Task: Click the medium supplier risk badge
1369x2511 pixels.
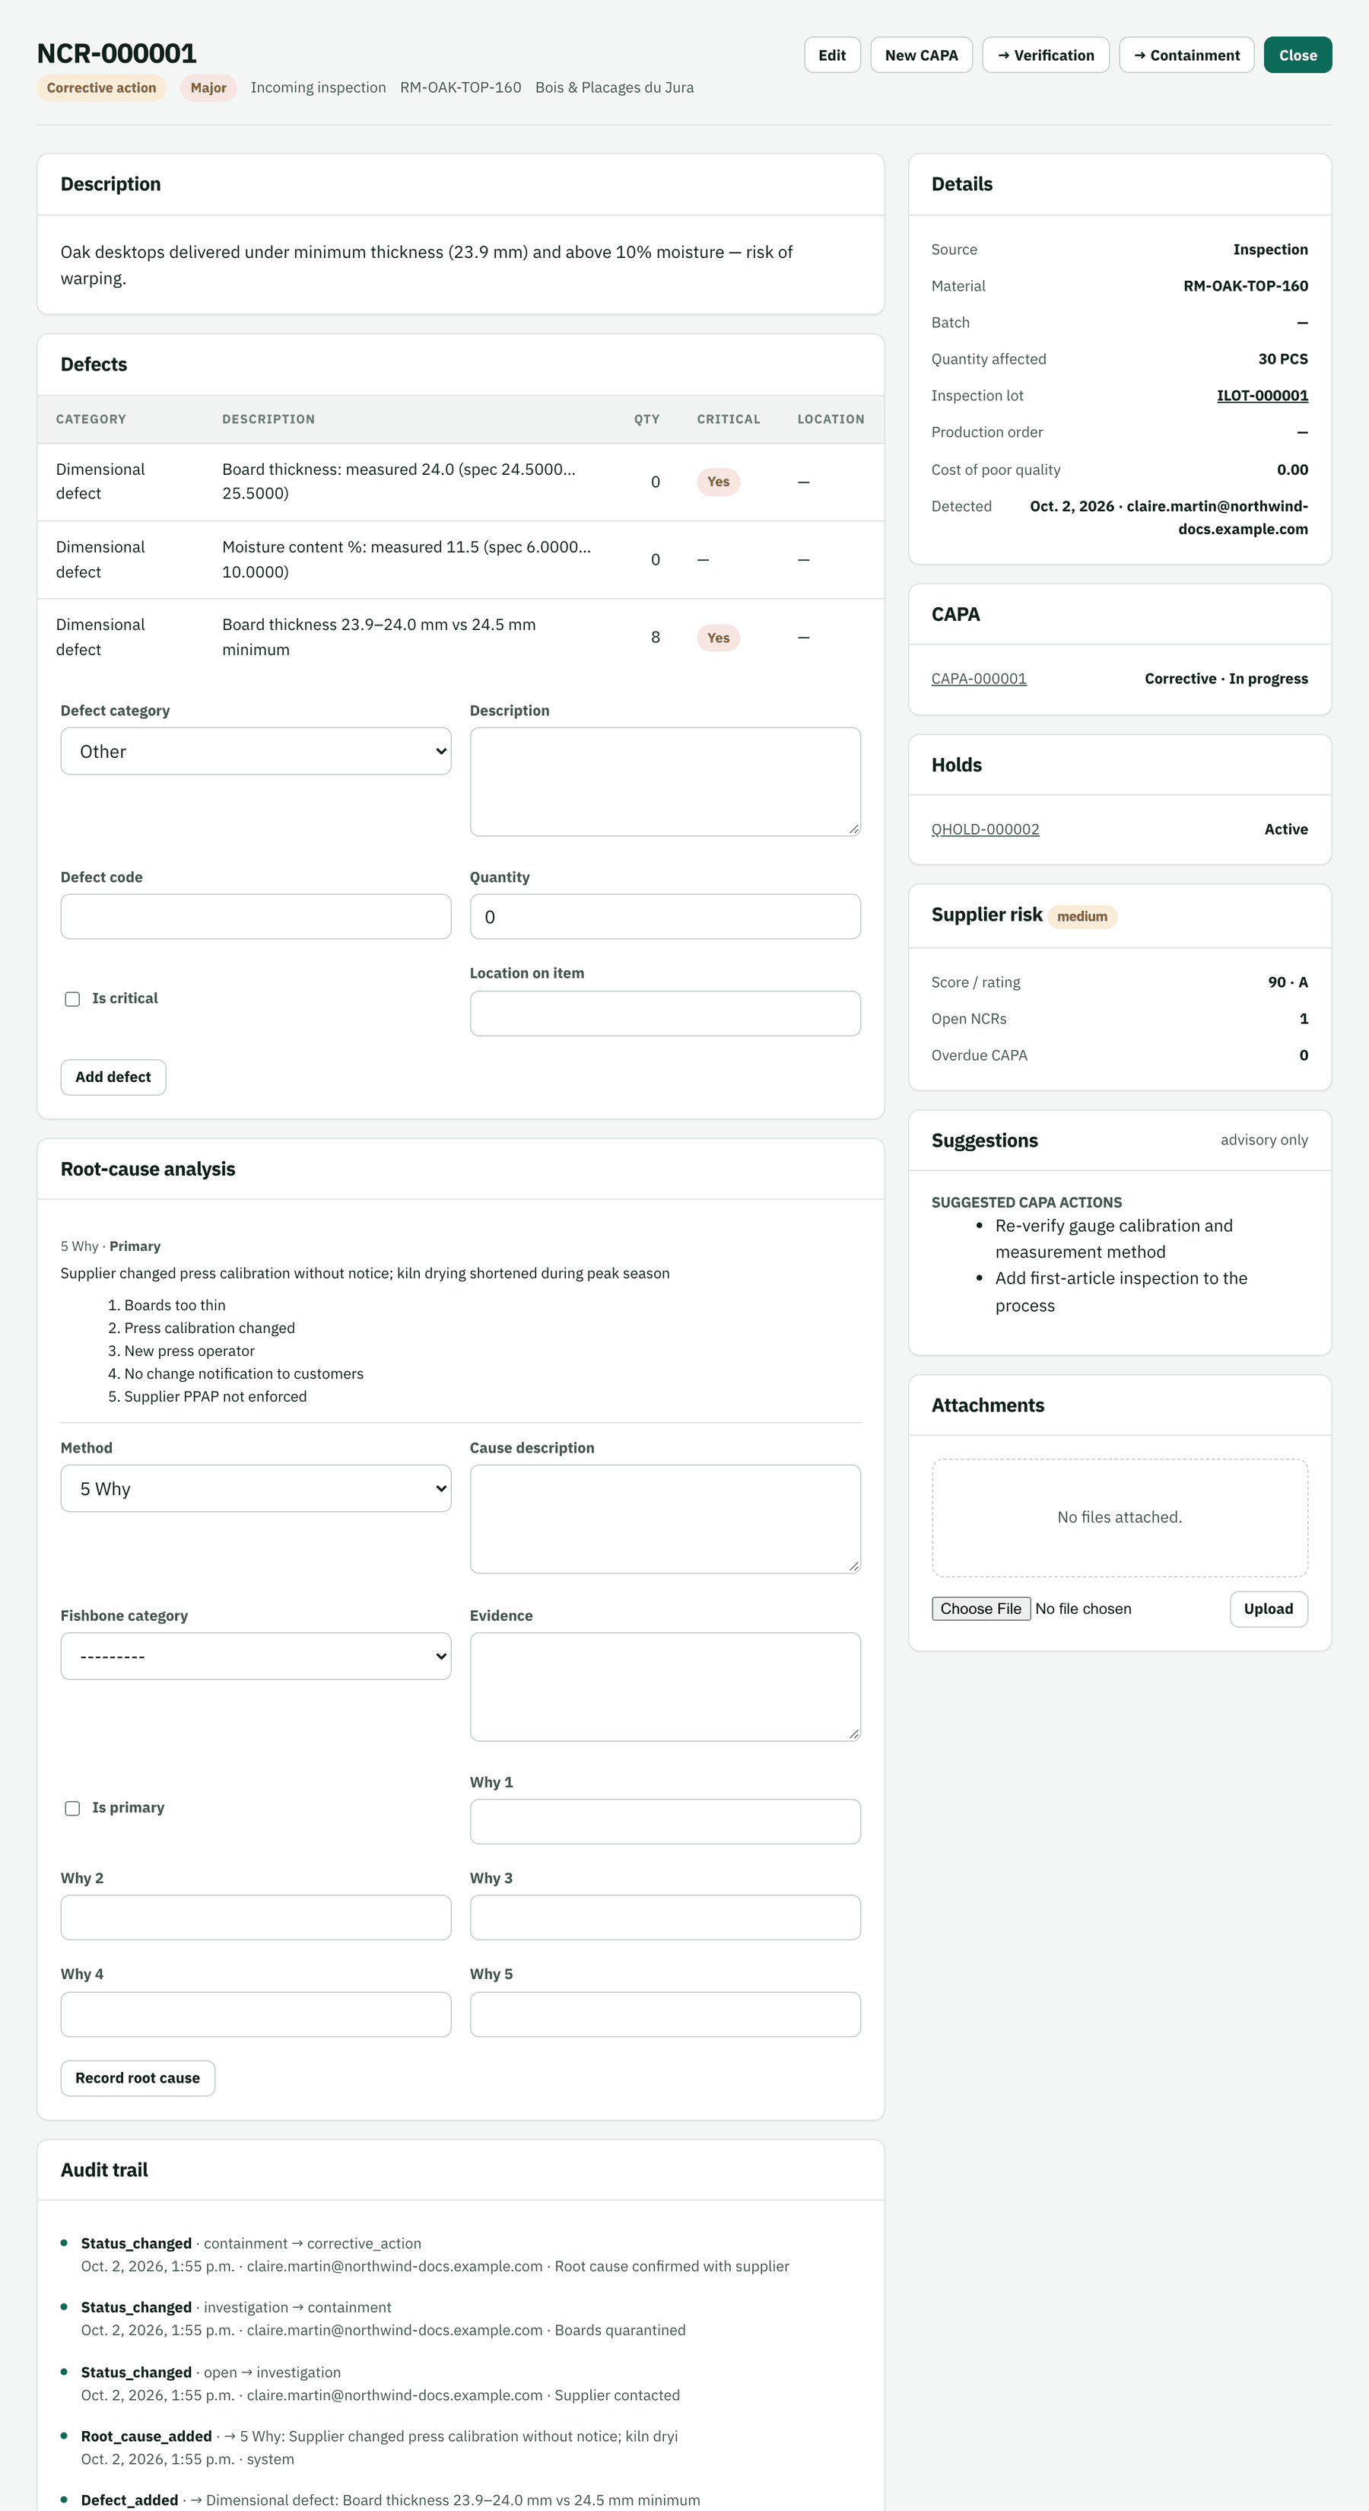Action: [x=1082, y=916]
